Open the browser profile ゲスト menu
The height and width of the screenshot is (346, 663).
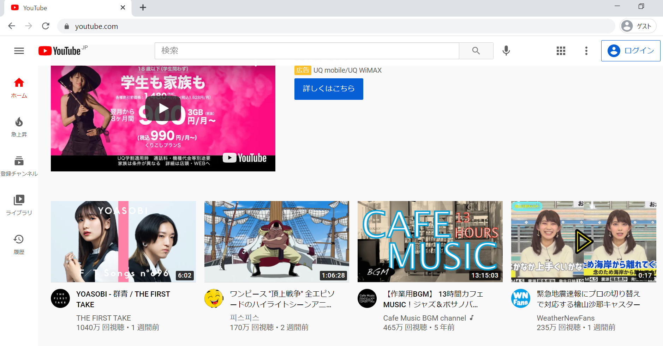[638, 26]
